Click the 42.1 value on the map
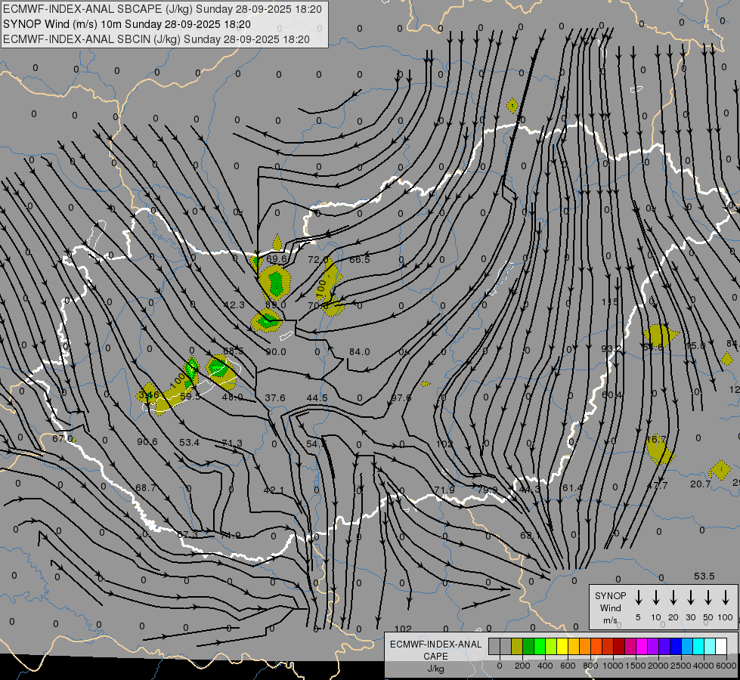This screenshot has width=740, height=680. 274,490
